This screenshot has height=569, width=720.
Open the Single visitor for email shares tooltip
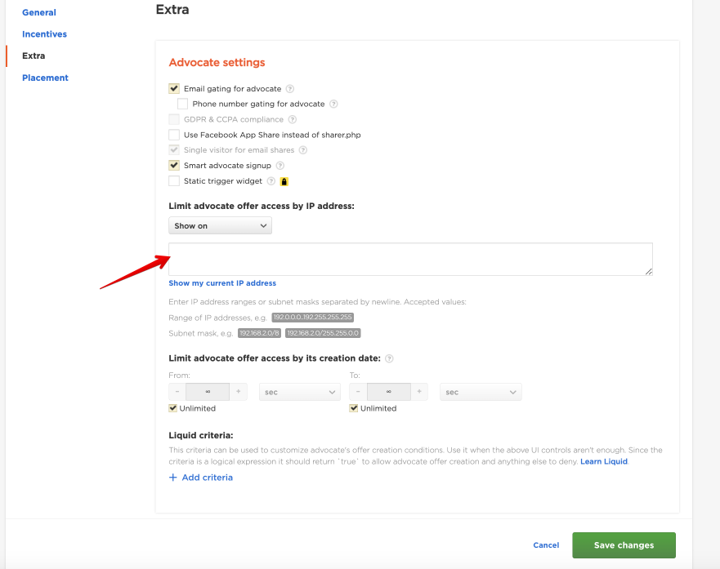click(302, 149)
